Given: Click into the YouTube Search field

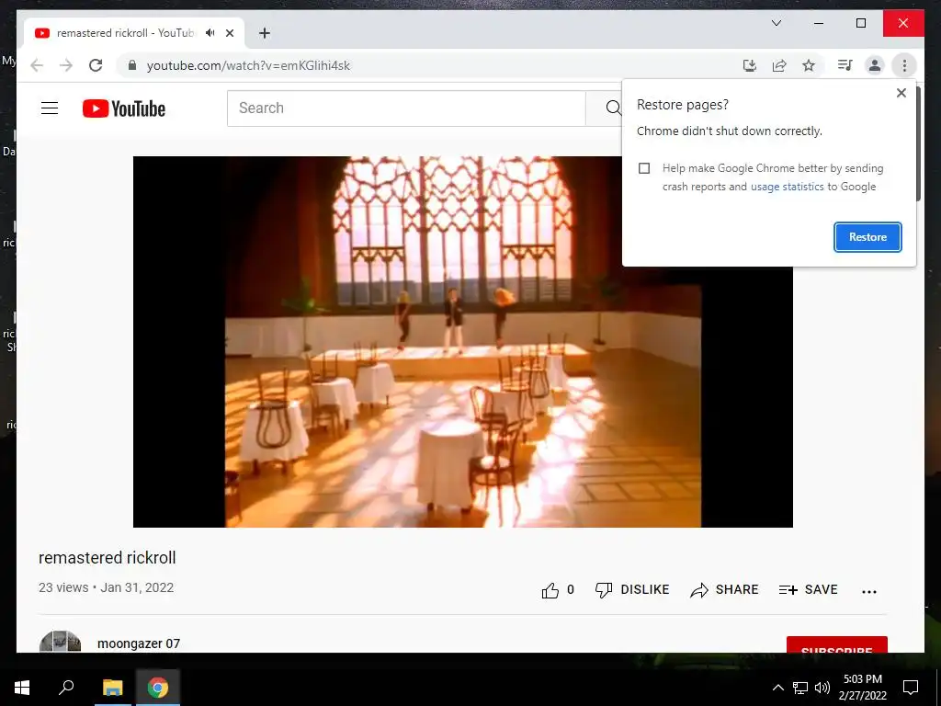Looking at the screenshot, I should click(x=405, y=108).
